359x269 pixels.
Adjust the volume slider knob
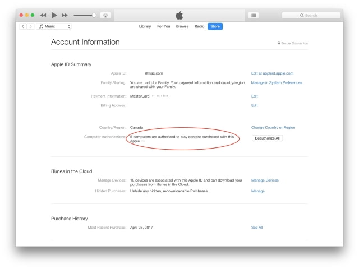tap(94, 15)
